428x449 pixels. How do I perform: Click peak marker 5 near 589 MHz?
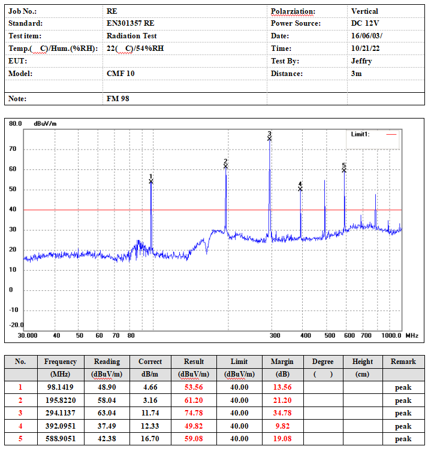[344, 170]
